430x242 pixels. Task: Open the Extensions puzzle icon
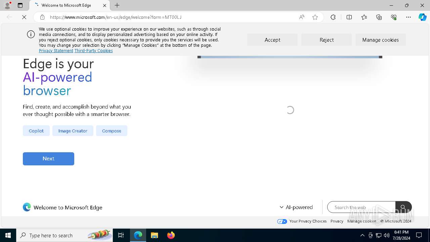coord(333,17)
